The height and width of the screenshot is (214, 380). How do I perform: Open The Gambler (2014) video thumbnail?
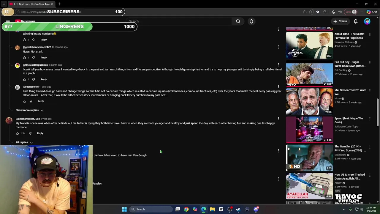(309, 158)
